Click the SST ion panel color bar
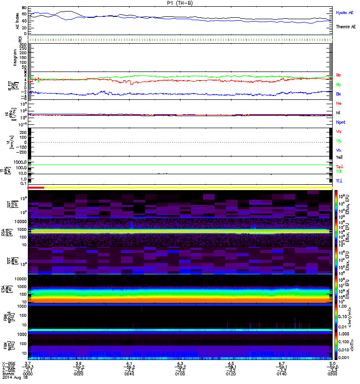This screenshot has width=360, height=384. click(336, 204)
